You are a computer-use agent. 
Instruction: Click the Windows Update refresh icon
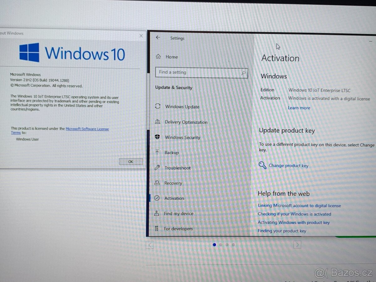pos(158,106)
